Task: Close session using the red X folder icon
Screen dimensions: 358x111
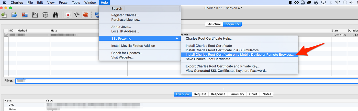Action: point(25,15)
